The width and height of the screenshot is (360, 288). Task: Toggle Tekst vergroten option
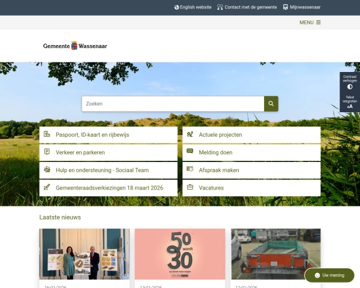click(350, 102)
